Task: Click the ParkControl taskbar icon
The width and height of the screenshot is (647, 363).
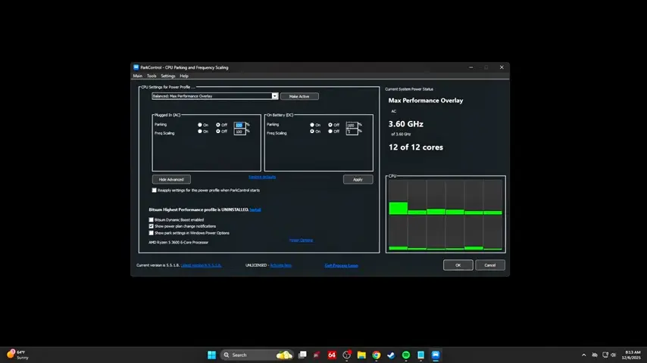Action: [436, 355]
